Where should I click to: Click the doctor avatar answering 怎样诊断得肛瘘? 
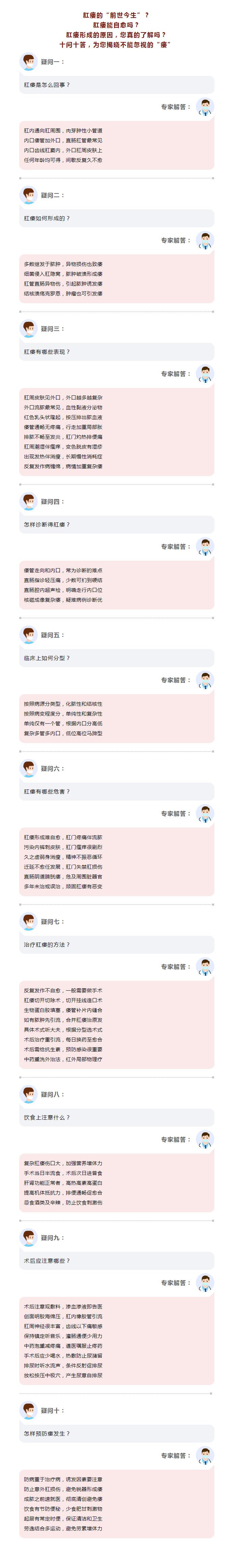[x=205, y=546]
